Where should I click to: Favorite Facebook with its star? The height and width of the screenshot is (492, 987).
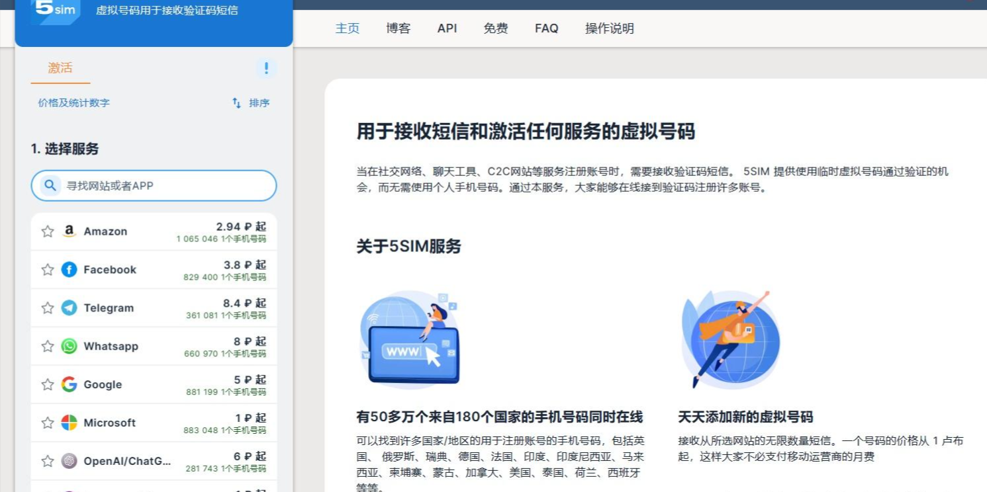point(48,270)
